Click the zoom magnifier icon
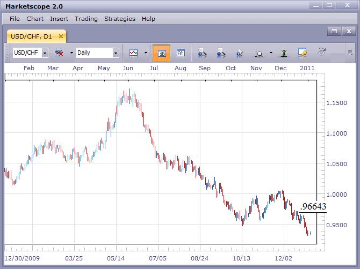 [x=259, y=53]
